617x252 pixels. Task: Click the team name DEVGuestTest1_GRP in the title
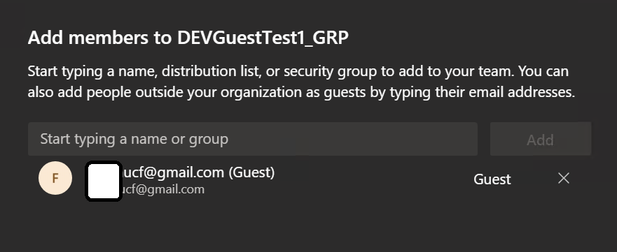tap(263, 38)
